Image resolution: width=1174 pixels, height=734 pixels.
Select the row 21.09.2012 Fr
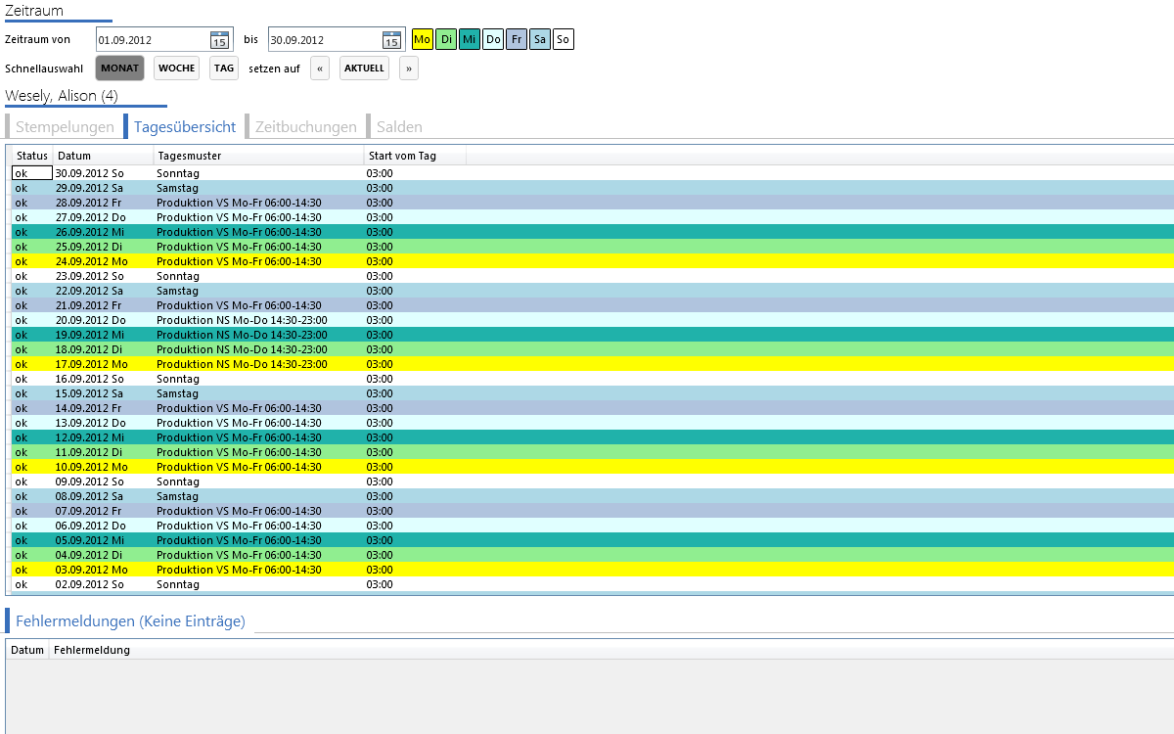coord(593,305)
